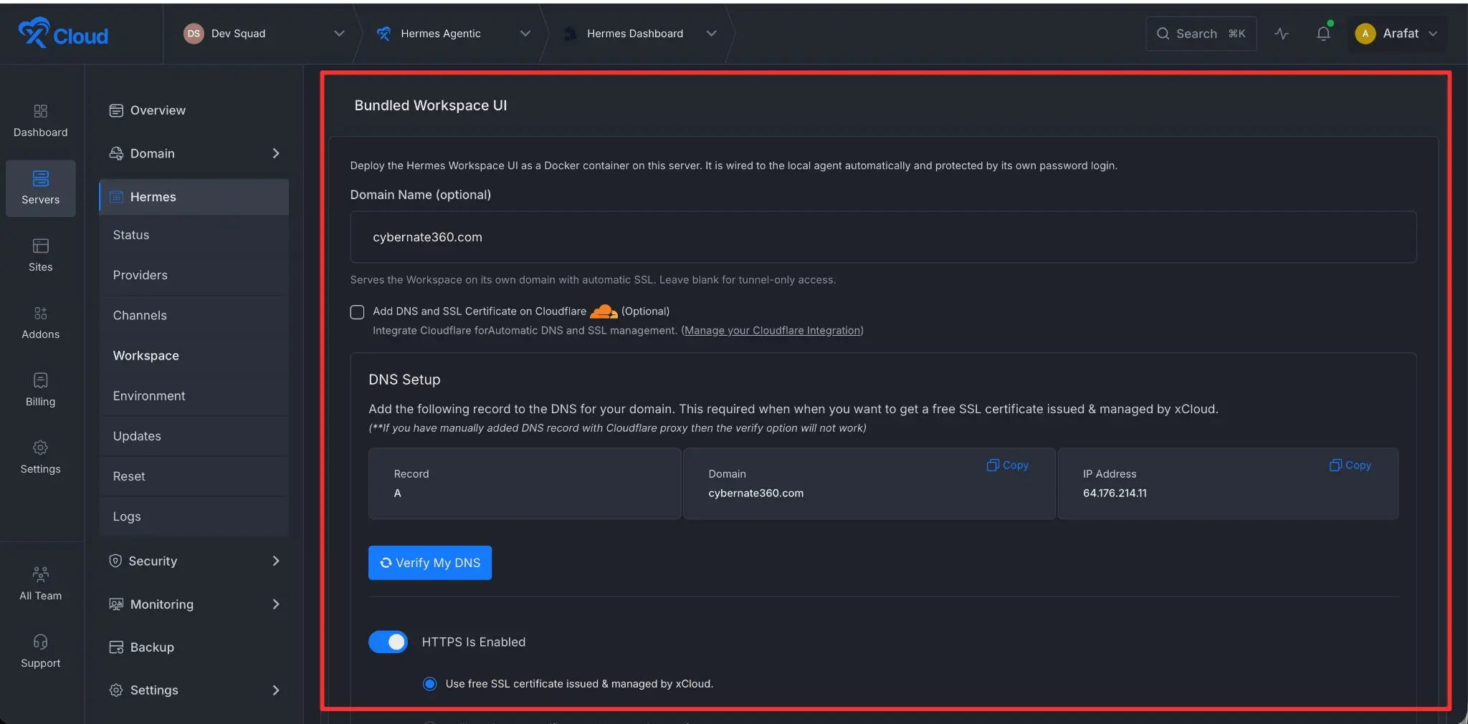The height and width of the screenshot is (724, 1468).
Task: Select free SSL certificate by xCloud radio
Action: 429,684
